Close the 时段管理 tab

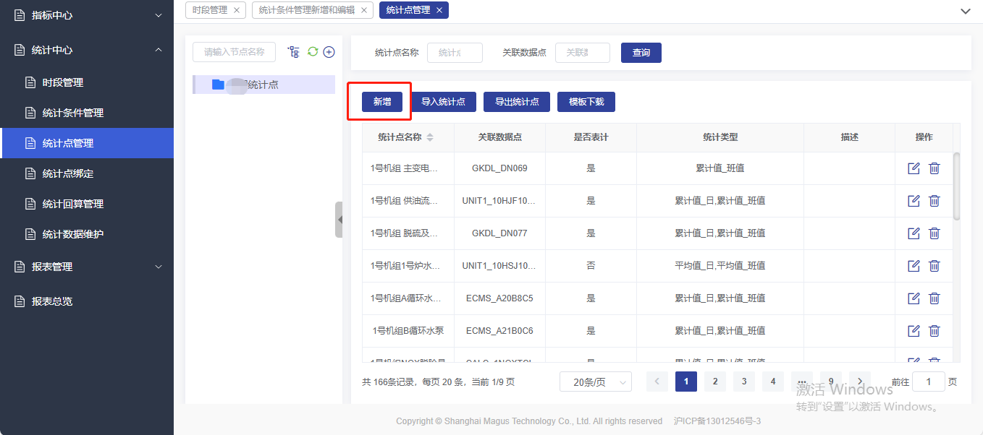(237, 10)
